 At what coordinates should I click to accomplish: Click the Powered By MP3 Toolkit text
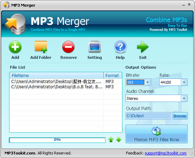click(x=168, y=29)
